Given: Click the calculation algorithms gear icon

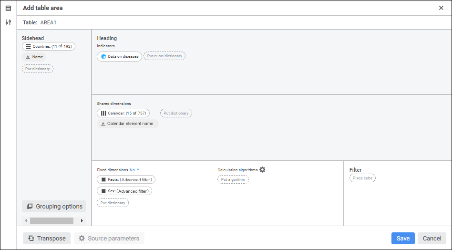Looking at the screenshot, I should click(262, 169).
